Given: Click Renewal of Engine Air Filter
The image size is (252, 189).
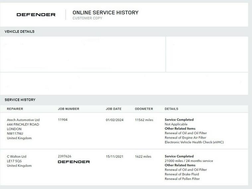Looking at the screenshot, I should (185, 138).
